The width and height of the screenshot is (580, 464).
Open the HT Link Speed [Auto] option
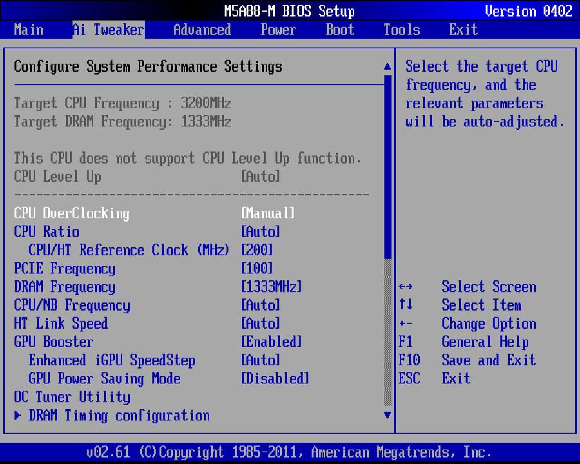(x=260, y=324)
